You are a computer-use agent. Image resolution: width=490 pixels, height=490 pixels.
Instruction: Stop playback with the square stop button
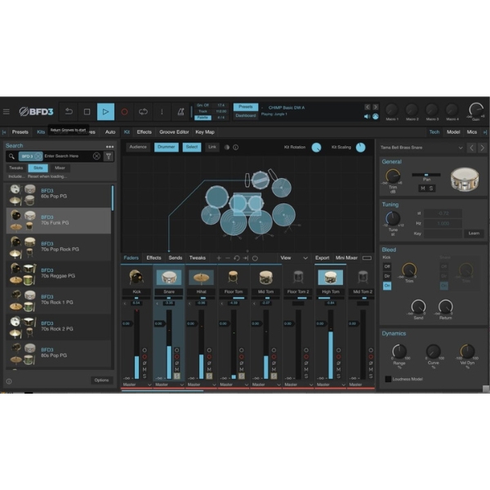coord(87,112)
